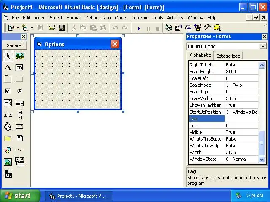Open the Object Browser toolbar icon

tap(198, 28)
